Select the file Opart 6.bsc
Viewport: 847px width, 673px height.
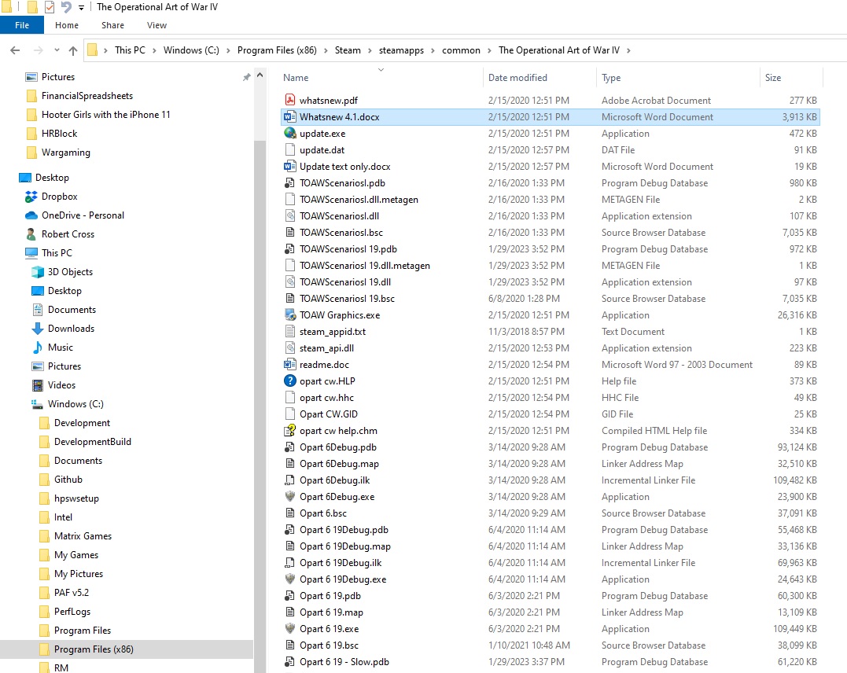(x=323, y=513)
